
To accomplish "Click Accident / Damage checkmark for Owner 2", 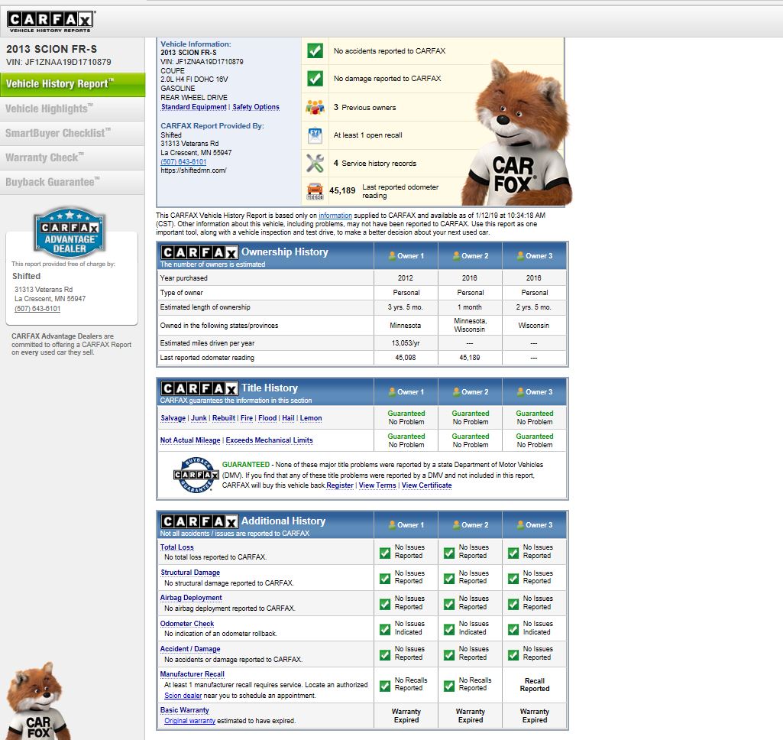I will coord(449,654).
